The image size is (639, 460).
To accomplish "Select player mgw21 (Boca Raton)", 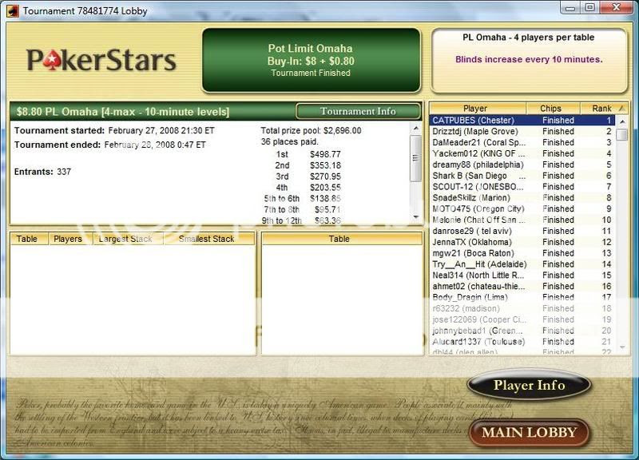I will (522, 253).
